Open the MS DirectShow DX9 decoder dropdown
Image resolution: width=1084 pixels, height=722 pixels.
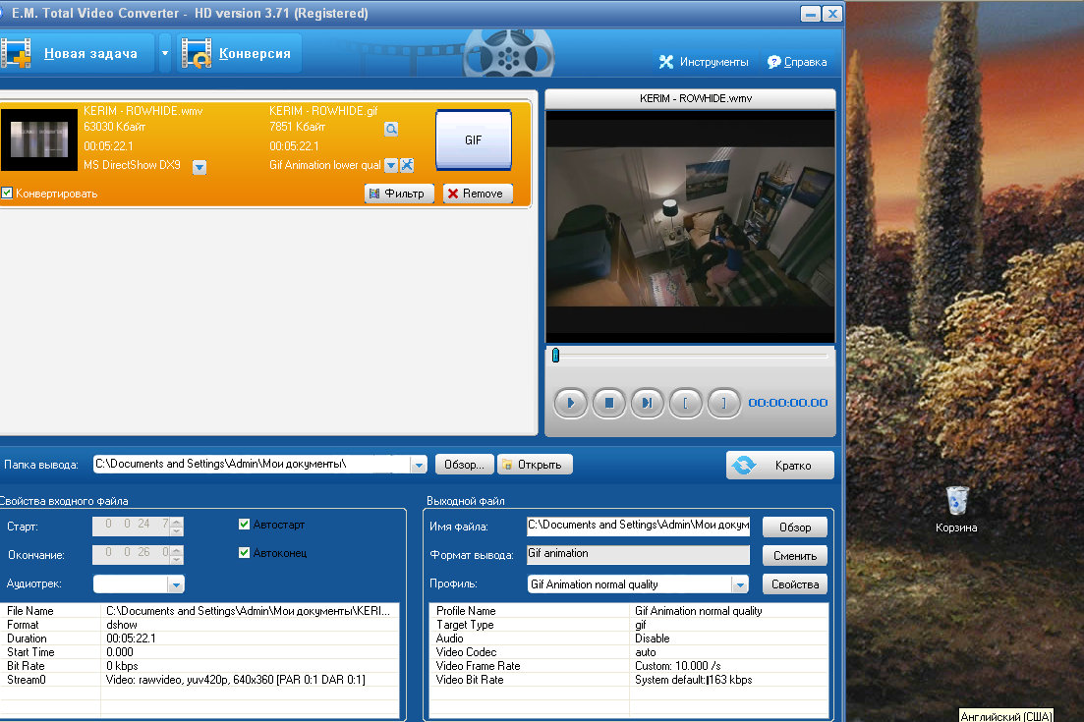tap(200, 167)
